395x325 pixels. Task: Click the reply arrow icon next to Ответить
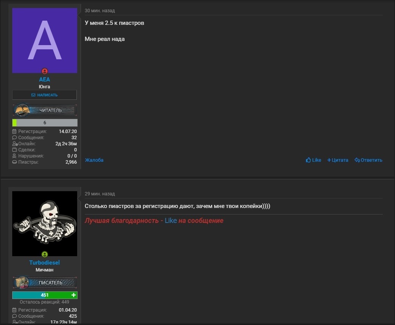pos(357,160)
